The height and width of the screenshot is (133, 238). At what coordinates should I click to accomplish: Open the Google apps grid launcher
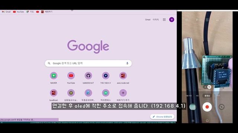click(x=164, y=20)
